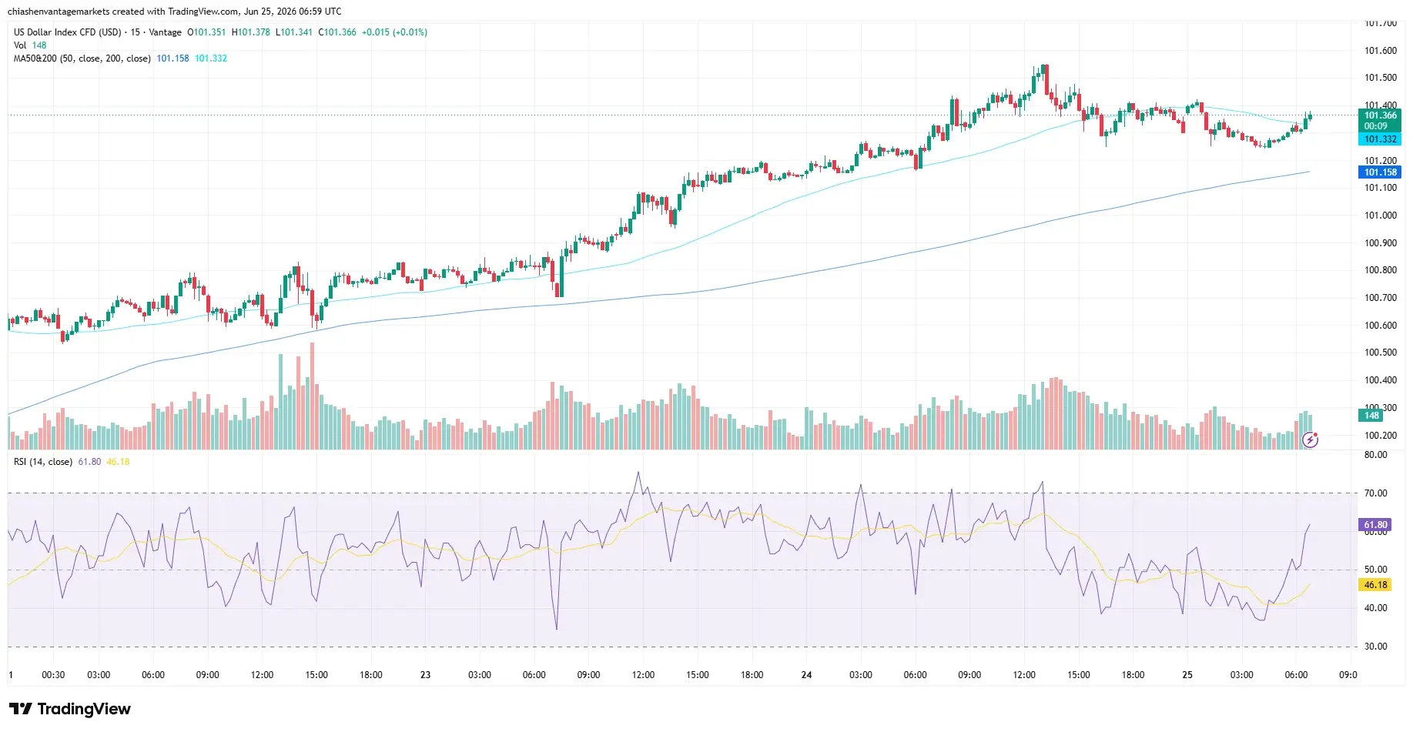Click the 80.00 RSI axis level
This screenshot has height=732, width=1413.
1375,455
